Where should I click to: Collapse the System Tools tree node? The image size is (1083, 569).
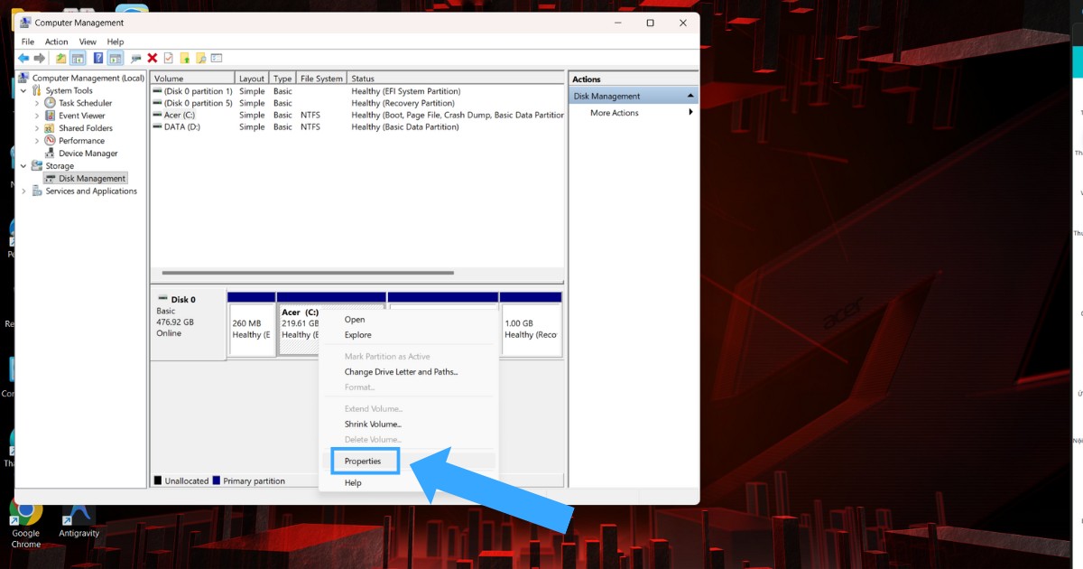[24, 91]
